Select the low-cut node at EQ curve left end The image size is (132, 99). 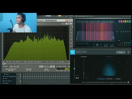(77, 40)
